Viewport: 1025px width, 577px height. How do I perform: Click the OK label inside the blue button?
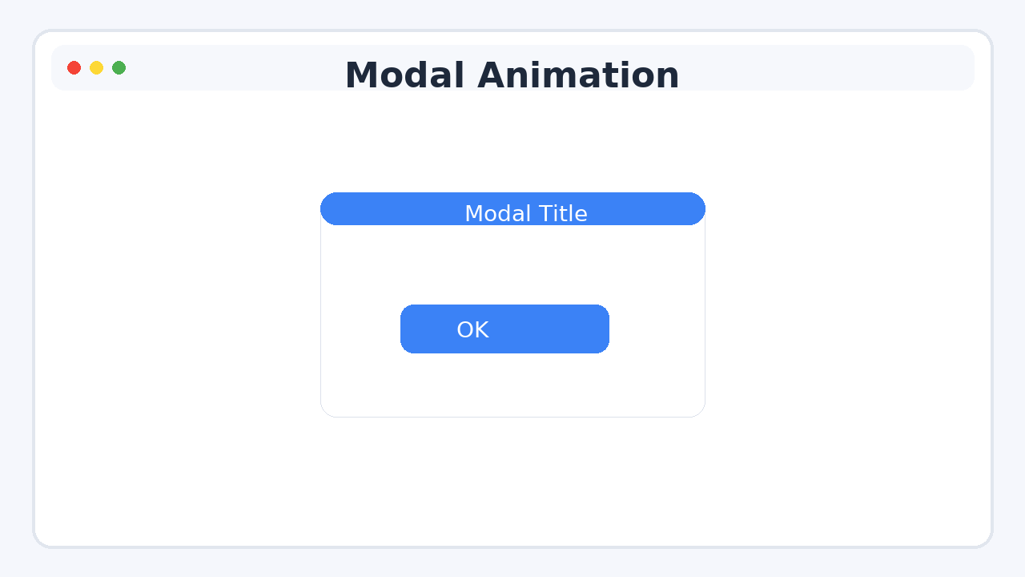[472, 329]
